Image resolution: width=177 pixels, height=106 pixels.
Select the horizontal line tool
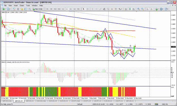[x=96, y=9]
